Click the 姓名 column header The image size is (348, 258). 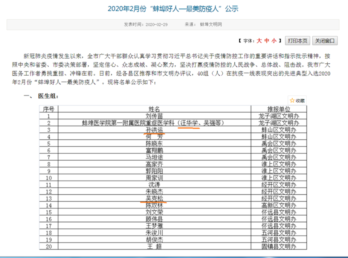click(154, 109)
